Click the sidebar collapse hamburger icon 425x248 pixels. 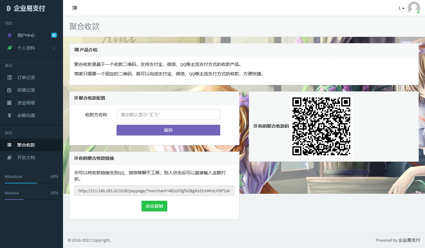(x=75, y=8)
